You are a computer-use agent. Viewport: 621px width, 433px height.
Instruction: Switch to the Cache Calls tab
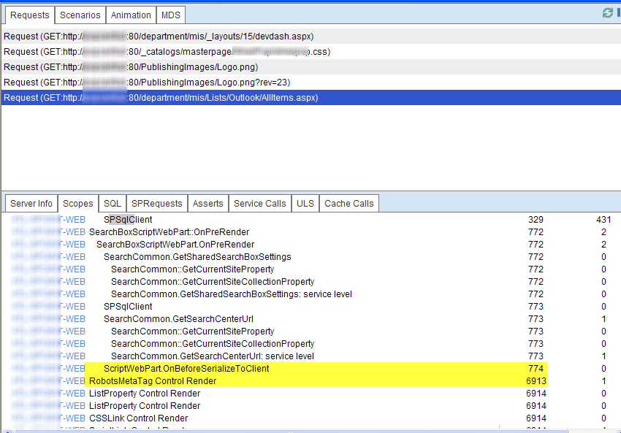(x=348, y=204)
